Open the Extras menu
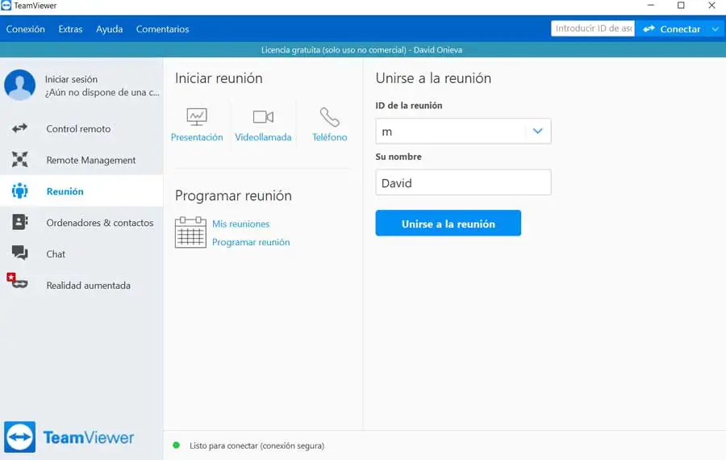The image size is (726, 460). click(70, 29)
